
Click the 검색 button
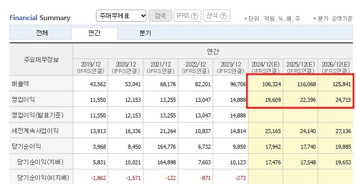point(160,16)
